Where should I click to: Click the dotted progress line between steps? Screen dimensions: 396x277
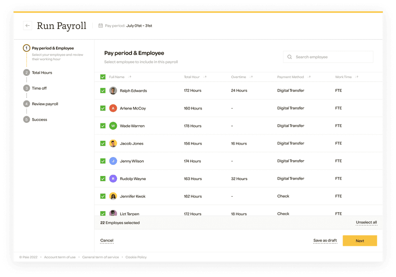(26, 60)
